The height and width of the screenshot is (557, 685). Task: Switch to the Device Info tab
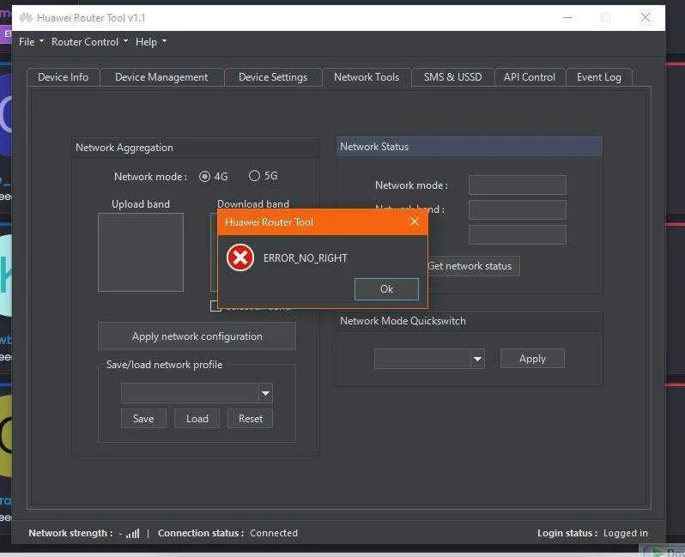pos(64,77)
